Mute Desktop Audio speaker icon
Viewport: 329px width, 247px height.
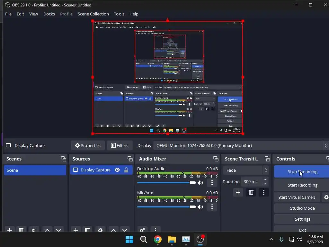tap(200, 183)
